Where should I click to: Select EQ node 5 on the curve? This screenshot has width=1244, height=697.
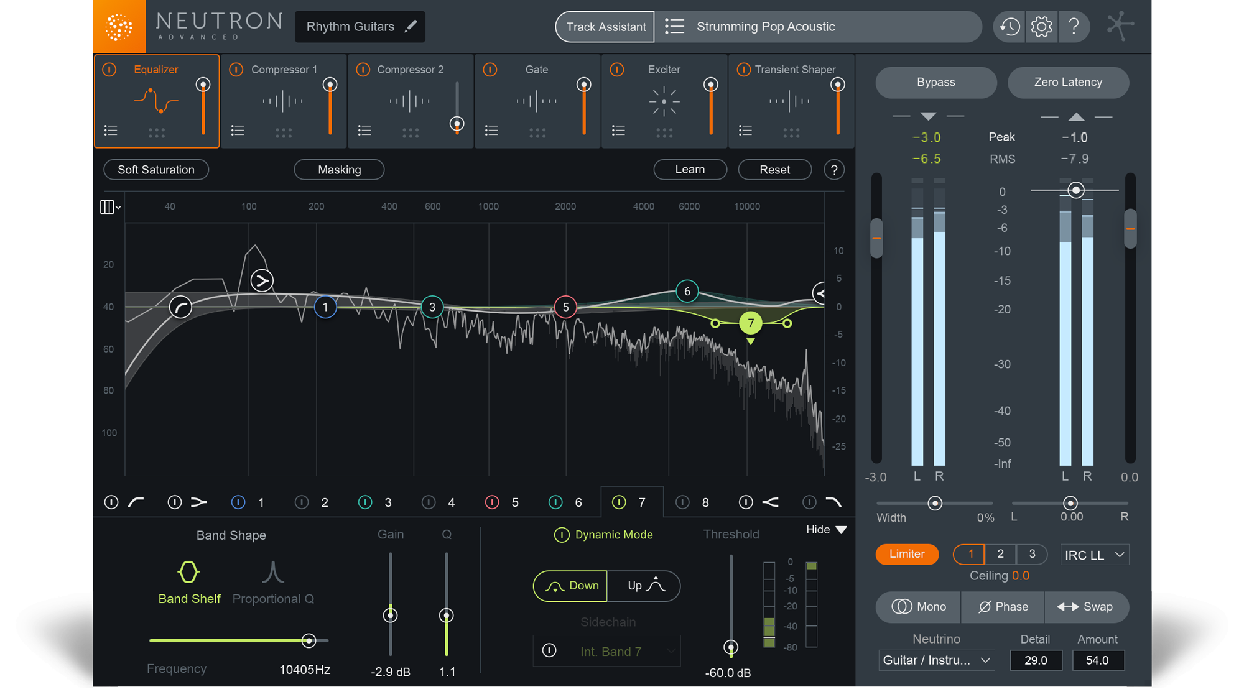pos(565,307)
